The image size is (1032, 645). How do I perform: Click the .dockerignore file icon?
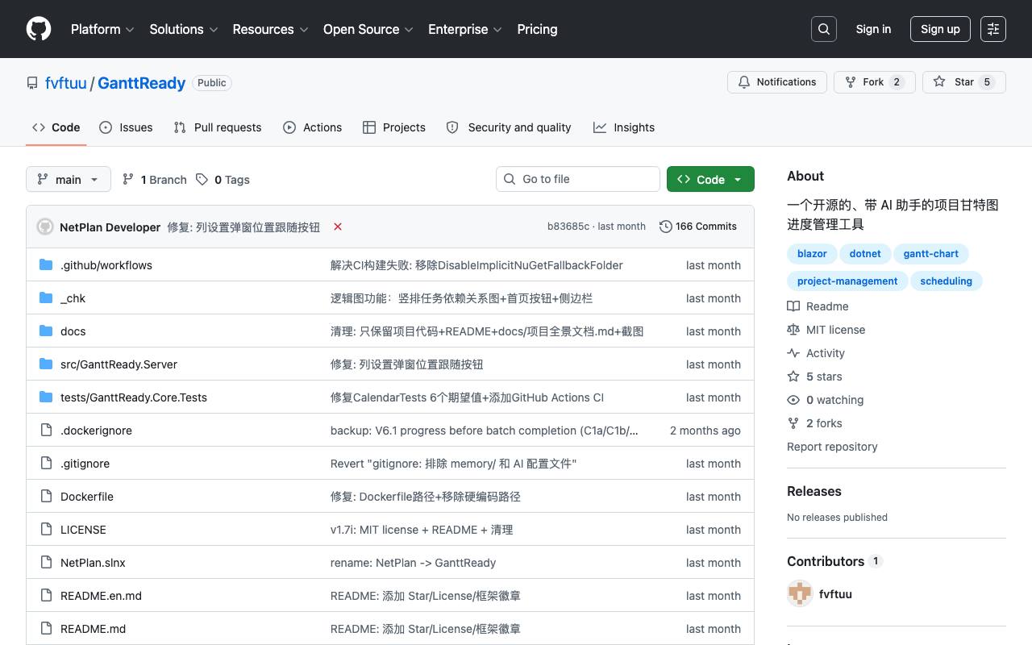pos(46,430)
